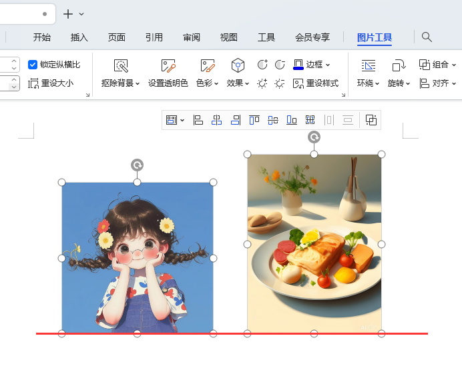This screenshot has width=462, height=368.
Task: Click the 边框 border icon
Action: point(298,65)
